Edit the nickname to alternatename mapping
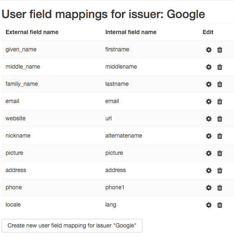The height and width of the screenshot is (248, 234). click(209, 136)
